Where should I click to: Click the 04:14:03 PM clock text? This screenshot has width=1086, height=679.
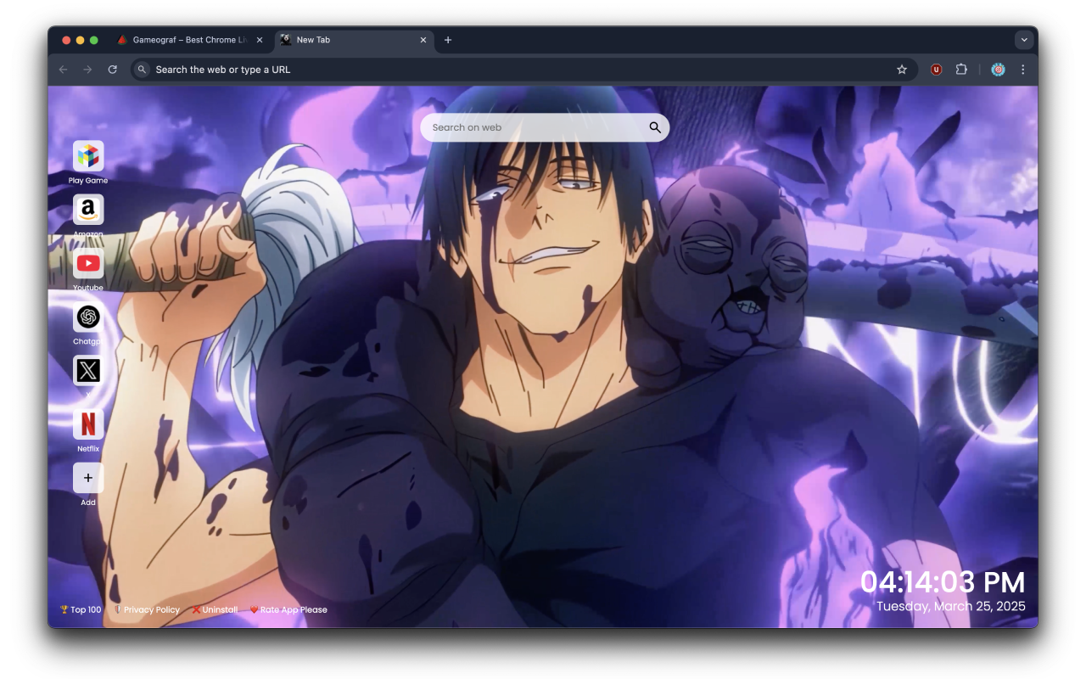(x=943, y=582)
